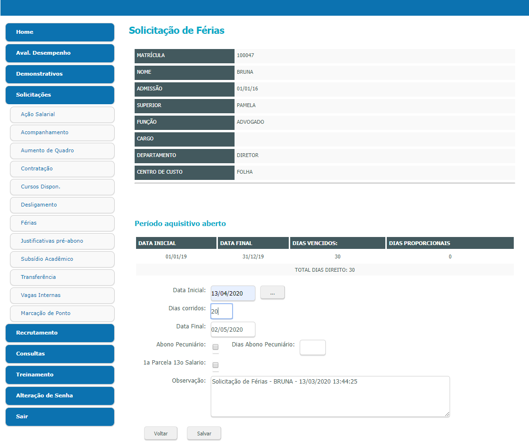
Task: Click the DIAS VENCIDOS column header
Action: coord(337,243)
